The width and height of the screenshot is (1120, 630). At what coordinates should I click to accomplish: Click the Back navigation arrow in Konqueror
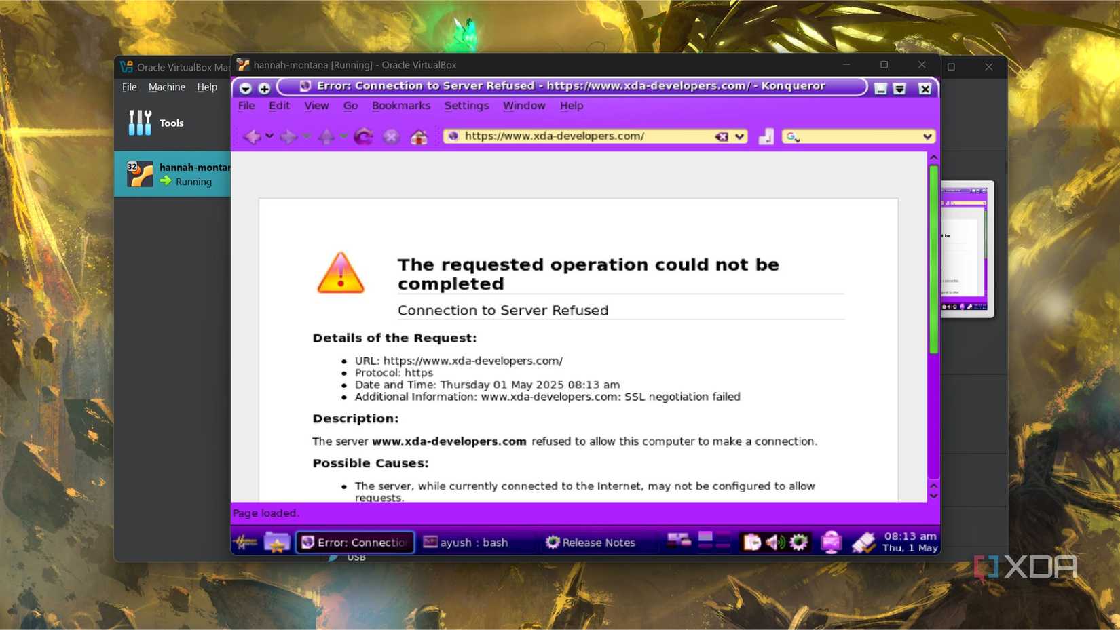[x=252, y=136]
